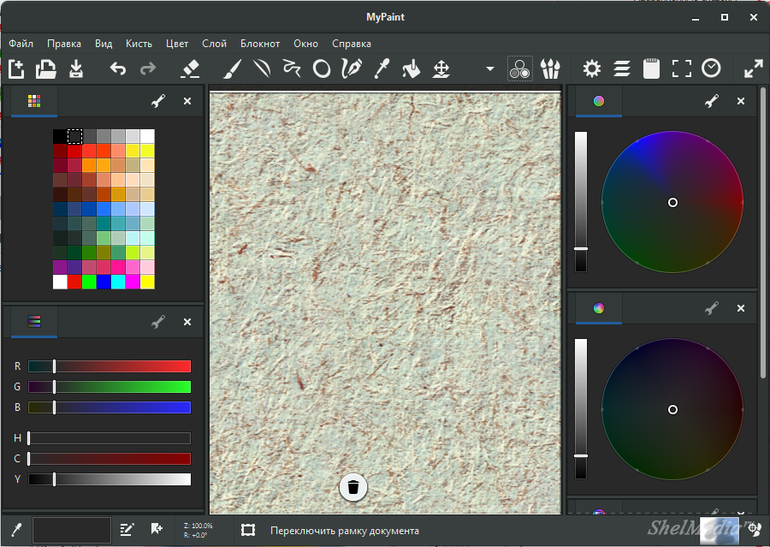Pick cyan swatch in bottom palette row

click(x=118, y=282)
